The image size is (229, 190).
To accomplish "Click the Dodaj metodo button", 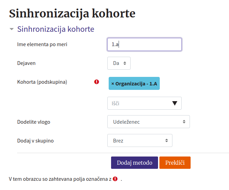I will [x=134, y=163].
